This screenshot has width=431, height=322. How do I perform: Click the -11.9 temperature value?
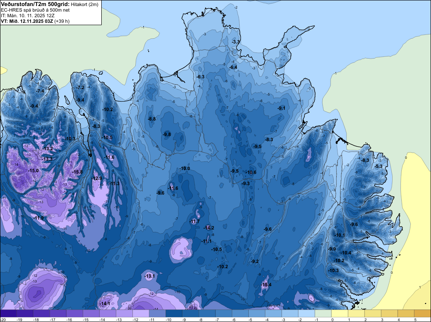coord(38,218)
